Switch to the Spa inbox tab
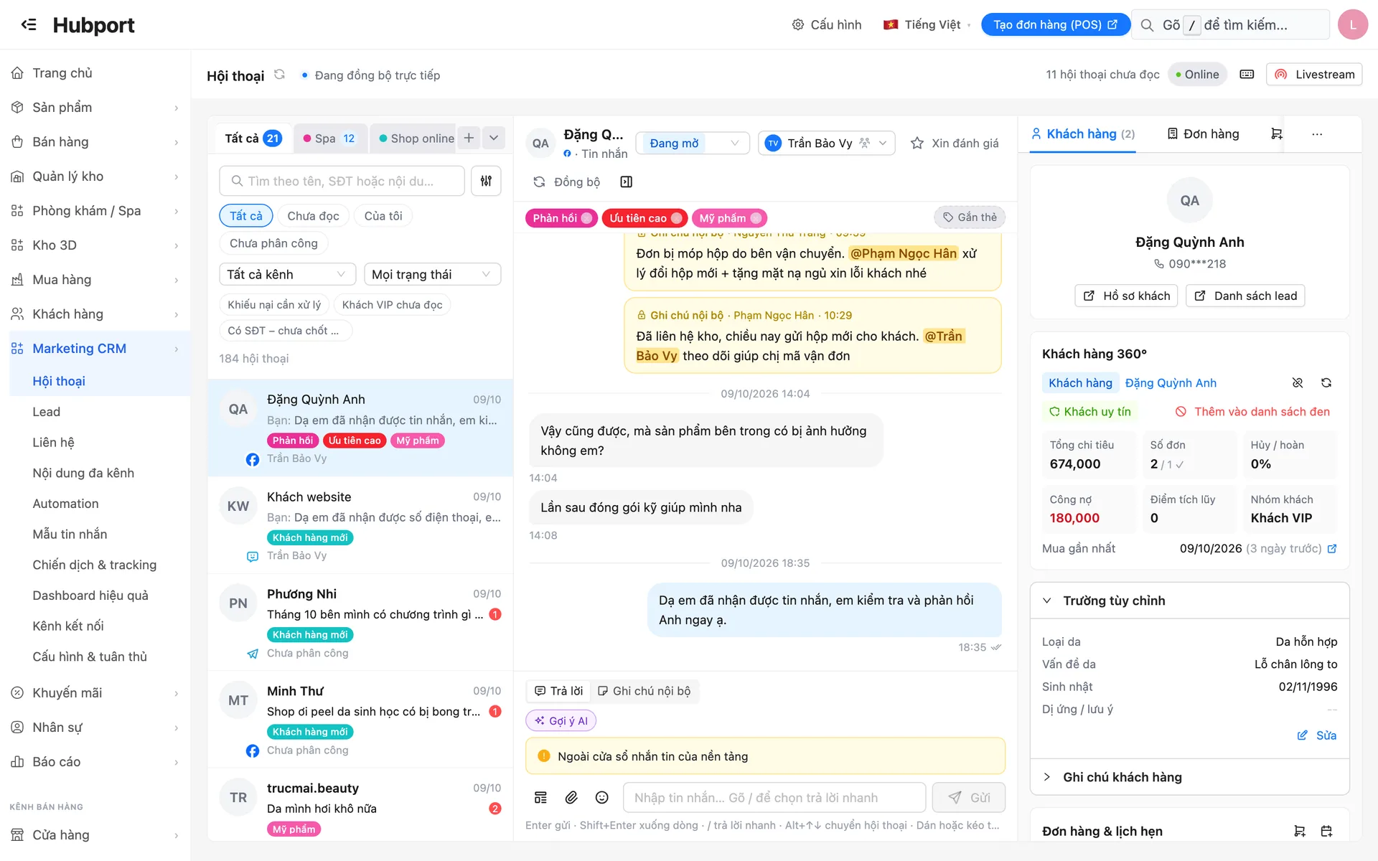Screen dimensions: 1378x861 330,138
